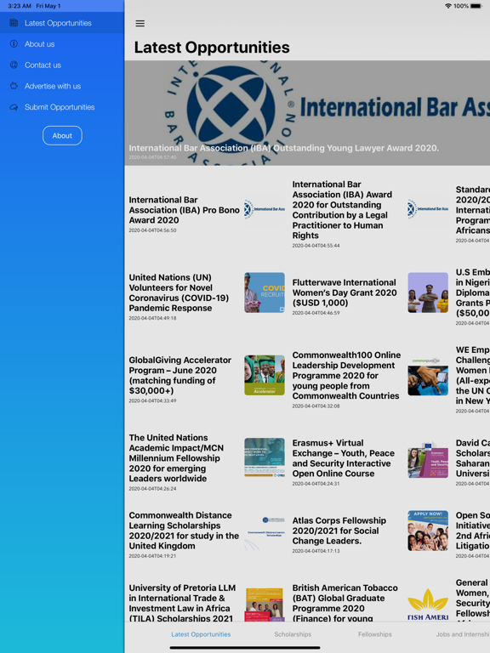The height and width of the screenshot is (653, 490).
Task: Tap the Wi-Fi status icon
Action: point(448,6)
